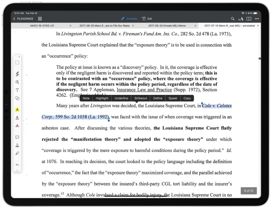Viewport: 272px width, 209px height.
Task: Choose Copy in the selection popup
Action: pyautogui.click(x=187, y=98)
